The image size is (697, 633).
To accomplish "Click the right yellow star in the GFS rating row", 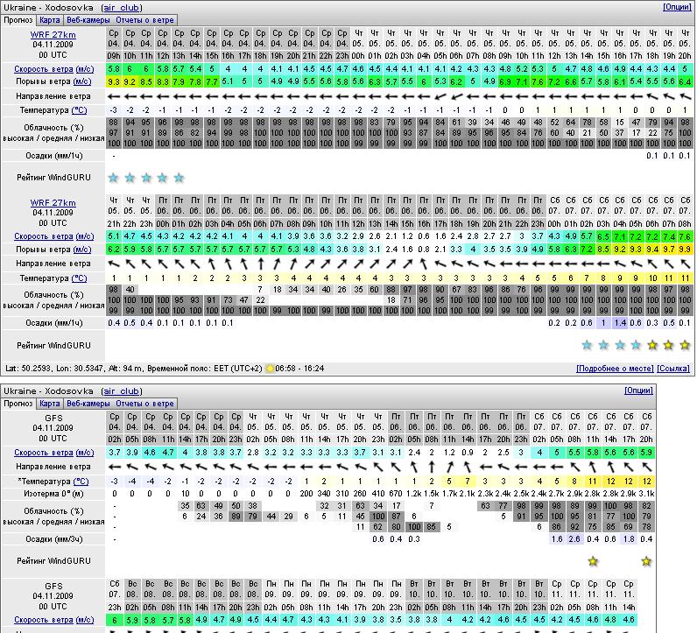I will (x=646, y=560).
